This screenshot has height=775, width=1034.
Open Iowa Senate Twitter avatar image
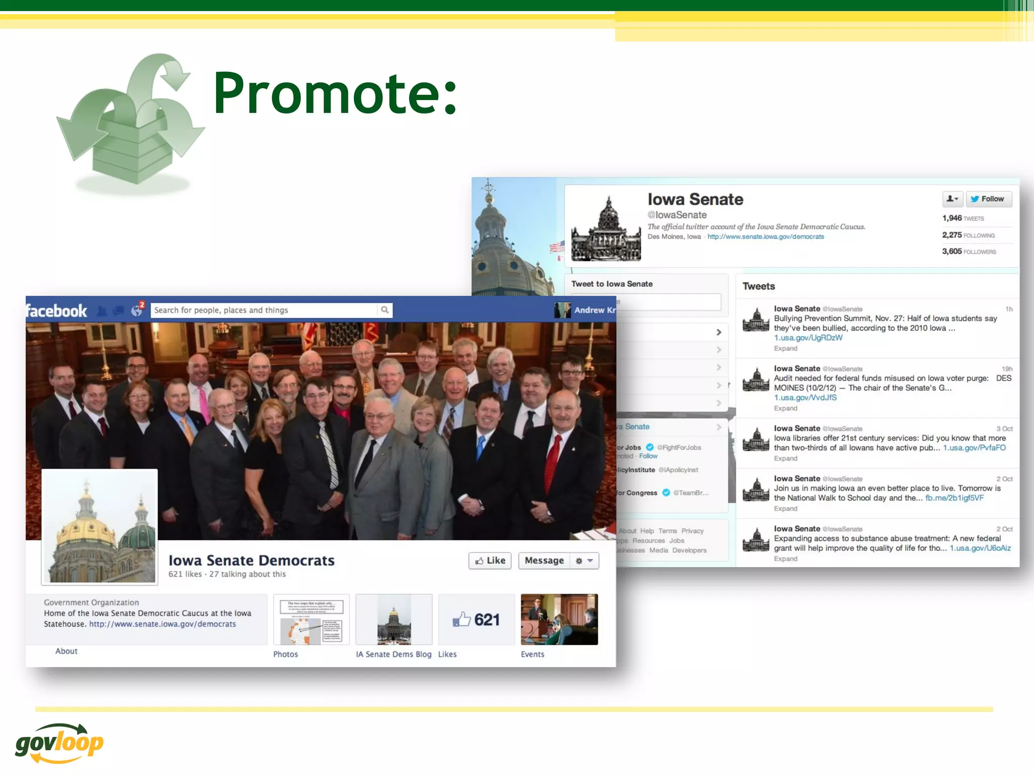pos(606,229)
